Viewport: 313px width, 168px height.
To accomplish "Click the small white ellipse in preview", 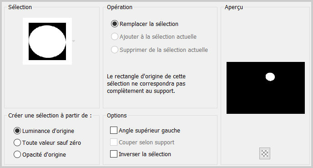I will point(270,76).
